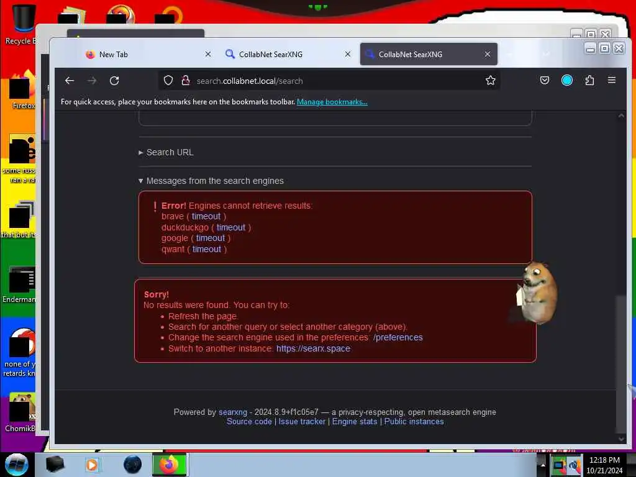Bookmark this page with the star icon
Image resolution: width=636 pixels, height=477 pixels.
491,81
